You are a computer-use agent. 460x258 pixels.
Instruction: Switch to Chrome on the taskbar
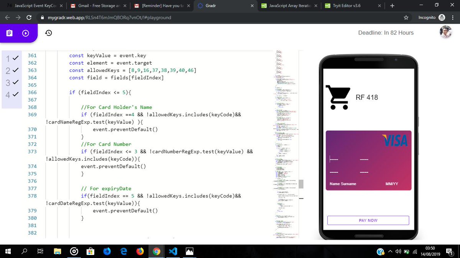point(156,251)
